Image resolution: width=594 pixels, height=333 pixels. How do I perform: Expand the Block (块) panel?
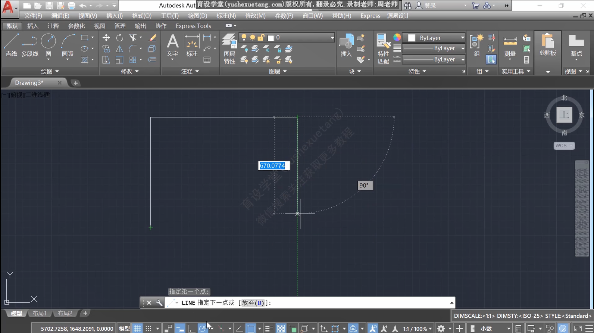pyautogui.click(x=355, y=71)
